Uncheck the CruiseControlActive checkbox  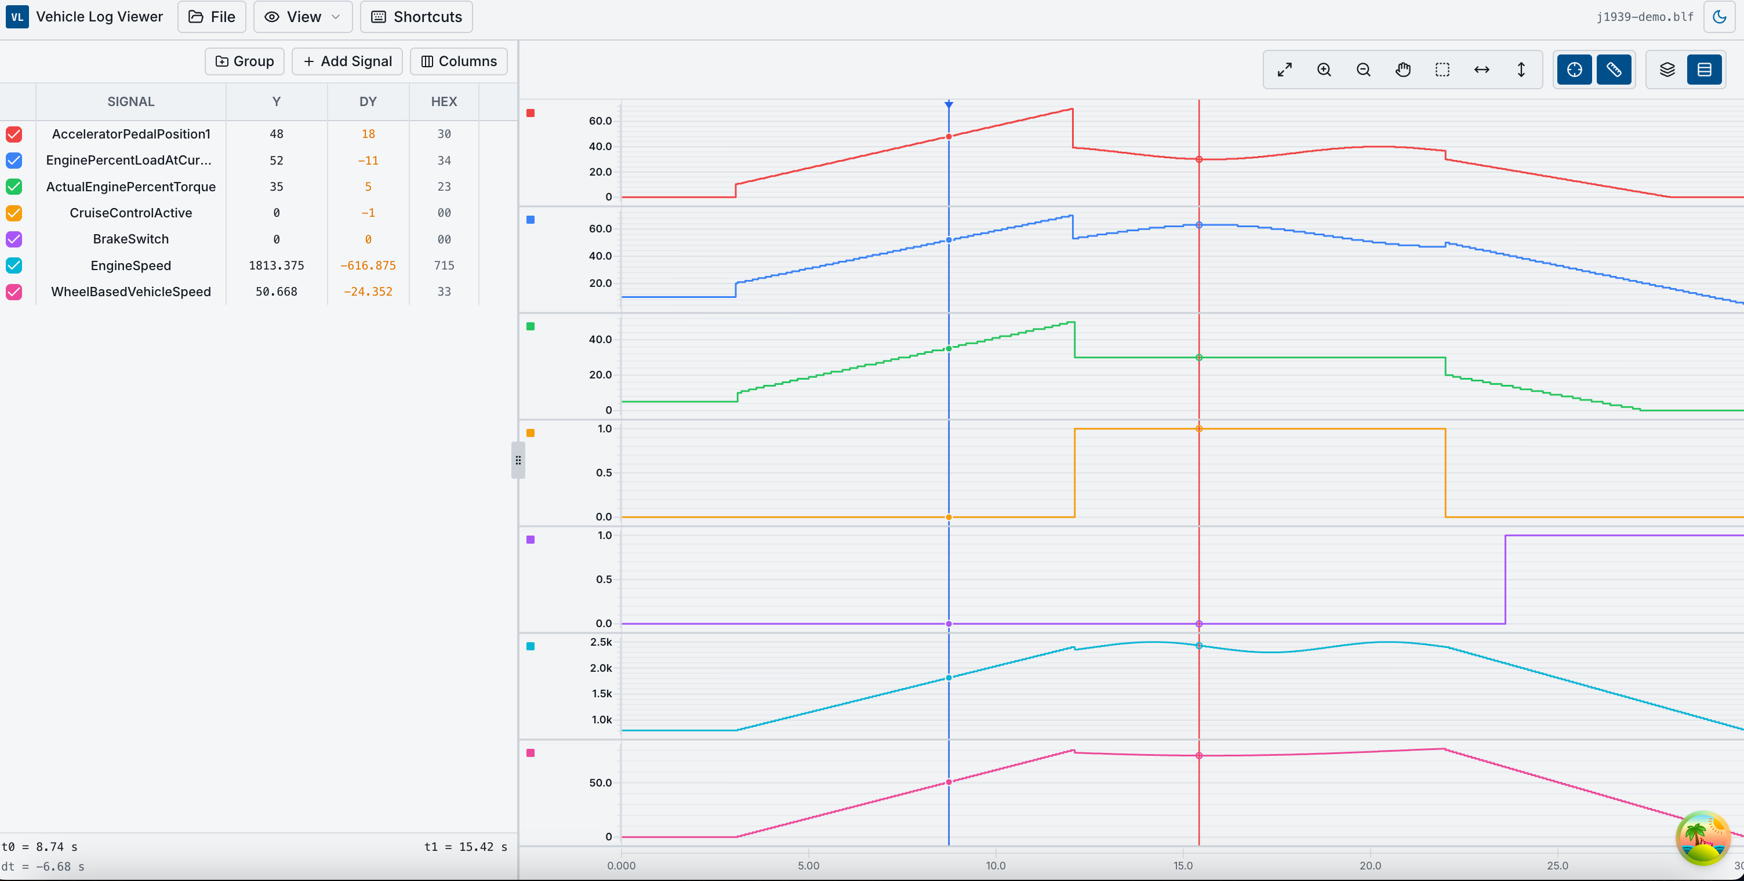pyautogui.click(x=13, y=213)
